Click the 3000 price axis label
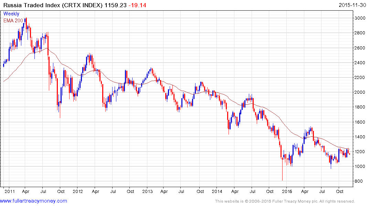Image resolution: width=370 pixels, height=206 pixels. coord(360,18)
